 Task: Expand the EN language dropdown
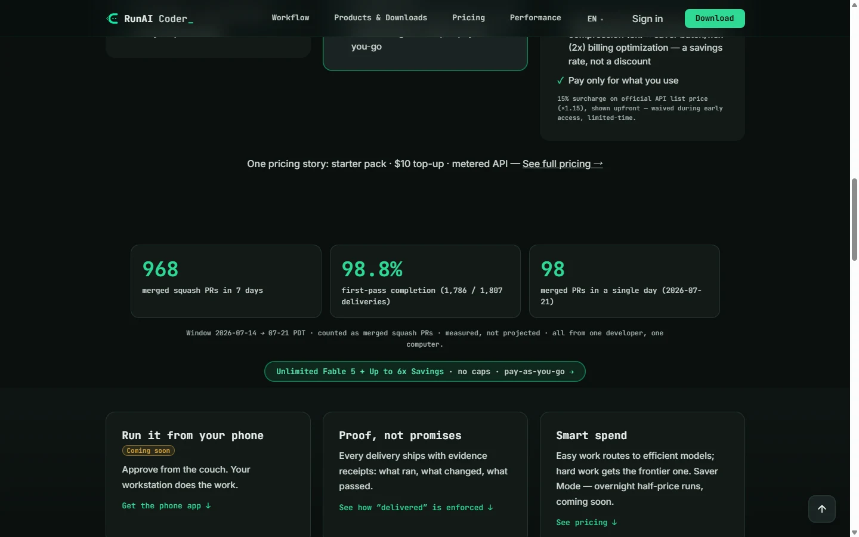click(595, 18)
